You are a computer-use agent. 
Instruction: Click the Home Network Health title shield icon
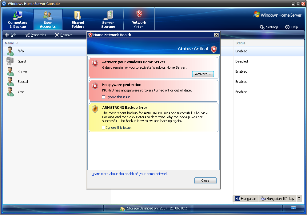point(90,35)
